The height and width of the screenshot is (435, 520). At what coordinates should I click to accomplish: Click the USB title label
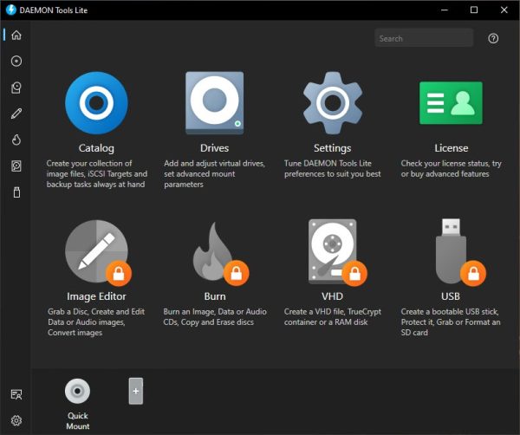point(451,296)
